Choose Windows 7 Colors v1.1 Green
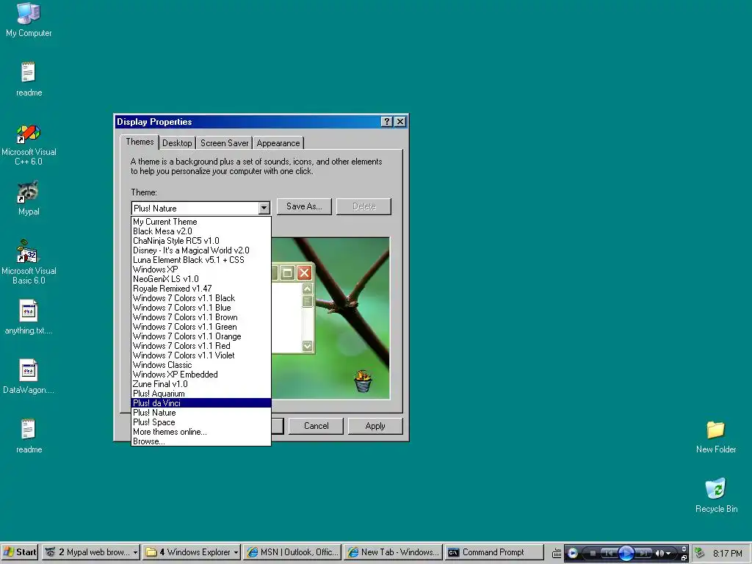Screen dimensions: 752x564 (201, 327)
